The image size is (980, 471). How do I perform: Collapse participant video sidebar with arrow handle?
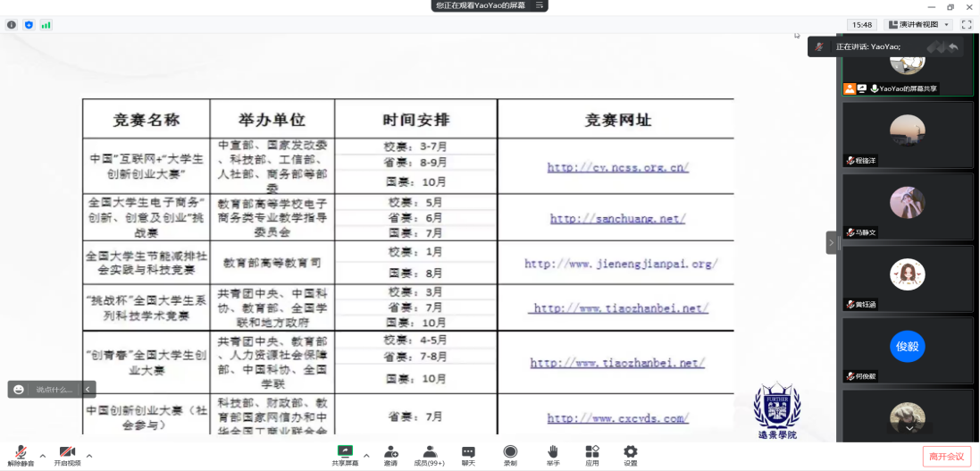pos(832,242)
